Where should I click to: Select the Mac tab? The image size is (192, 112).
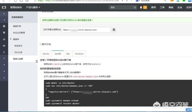click(x=68, y=54)
